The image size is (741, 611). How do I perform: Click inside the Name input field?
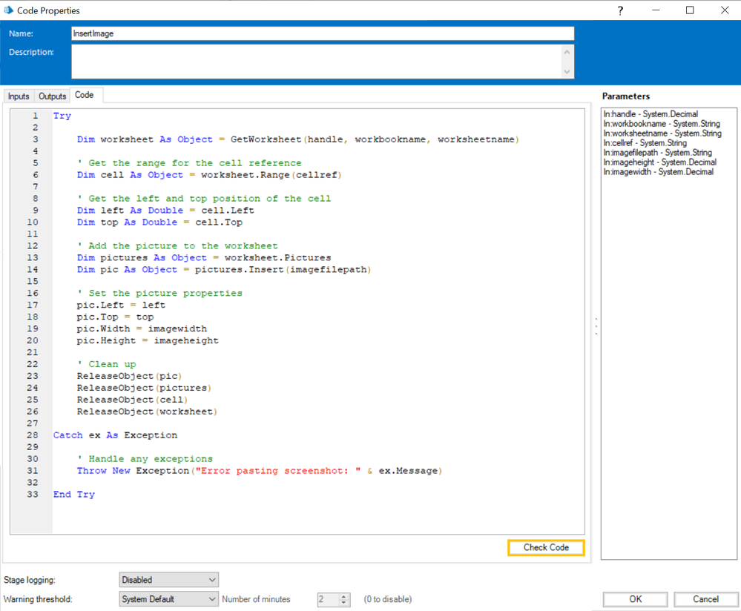(322, 33)
